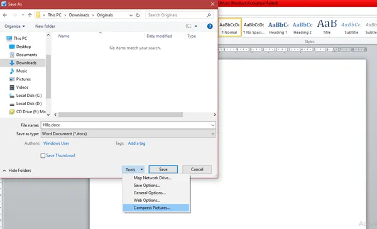Apply No Spacing style in Word
377x229 pixels.
click(254, 28)
